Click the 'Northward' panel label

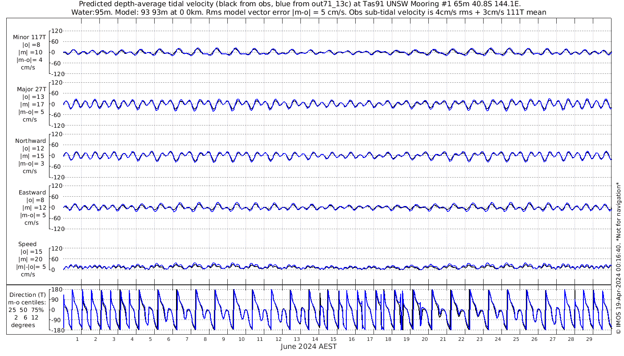[30, 141]
